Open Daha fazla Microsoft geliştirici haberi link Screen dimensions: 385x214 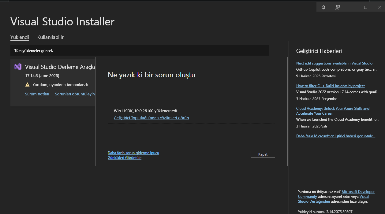pyautogui.click(x=336, y=136)
